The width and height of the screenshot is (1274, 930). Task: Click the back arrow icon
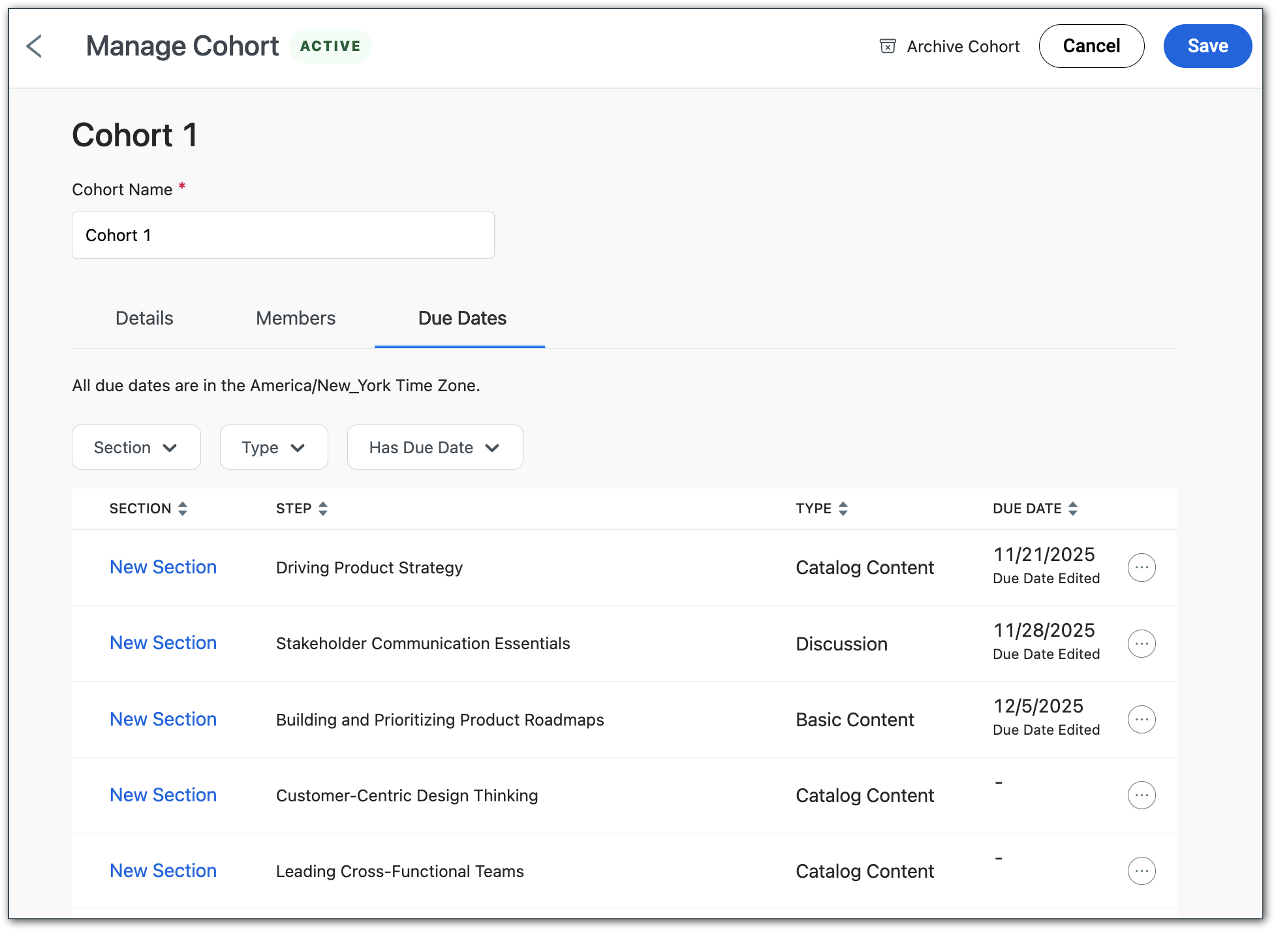pos(34,46)
